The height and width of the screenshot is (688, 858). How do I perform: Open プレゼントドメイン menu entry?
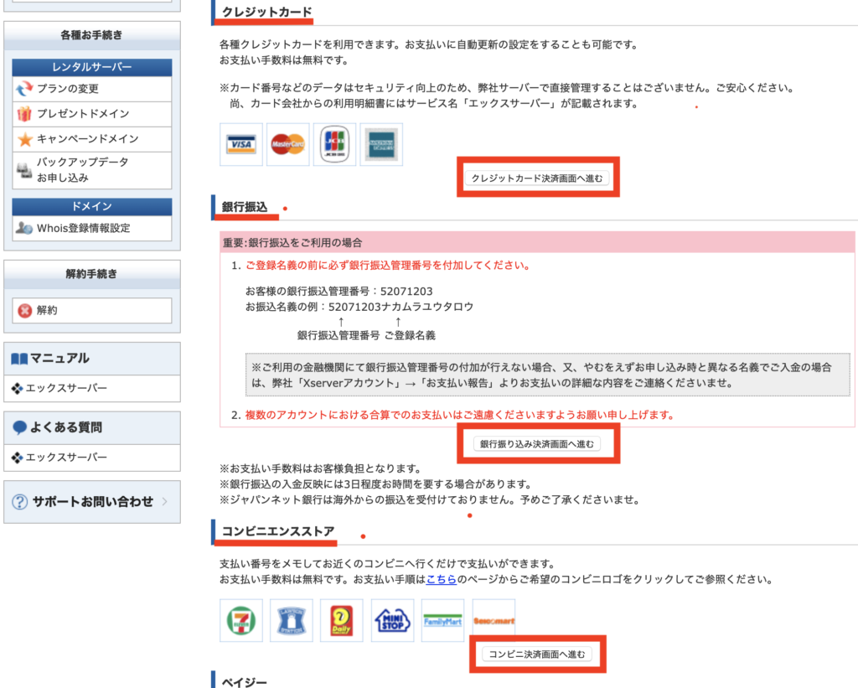point(92,114)
